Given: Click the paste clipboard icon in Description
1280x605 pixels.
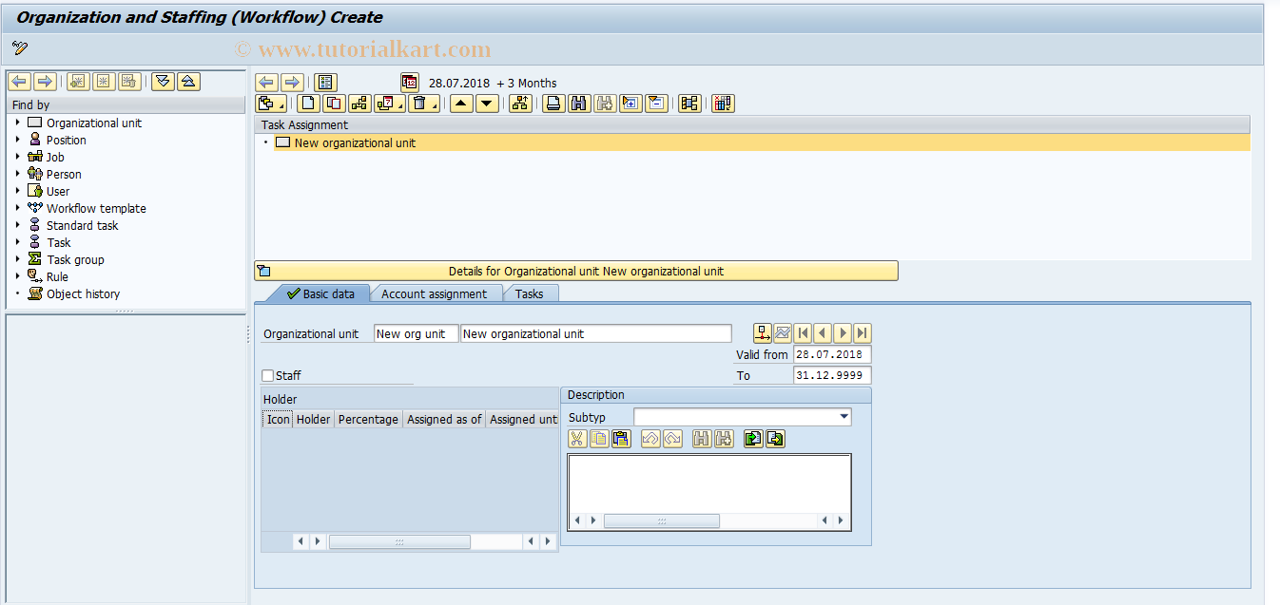Looking at the screenshot, I should point(621,439).
